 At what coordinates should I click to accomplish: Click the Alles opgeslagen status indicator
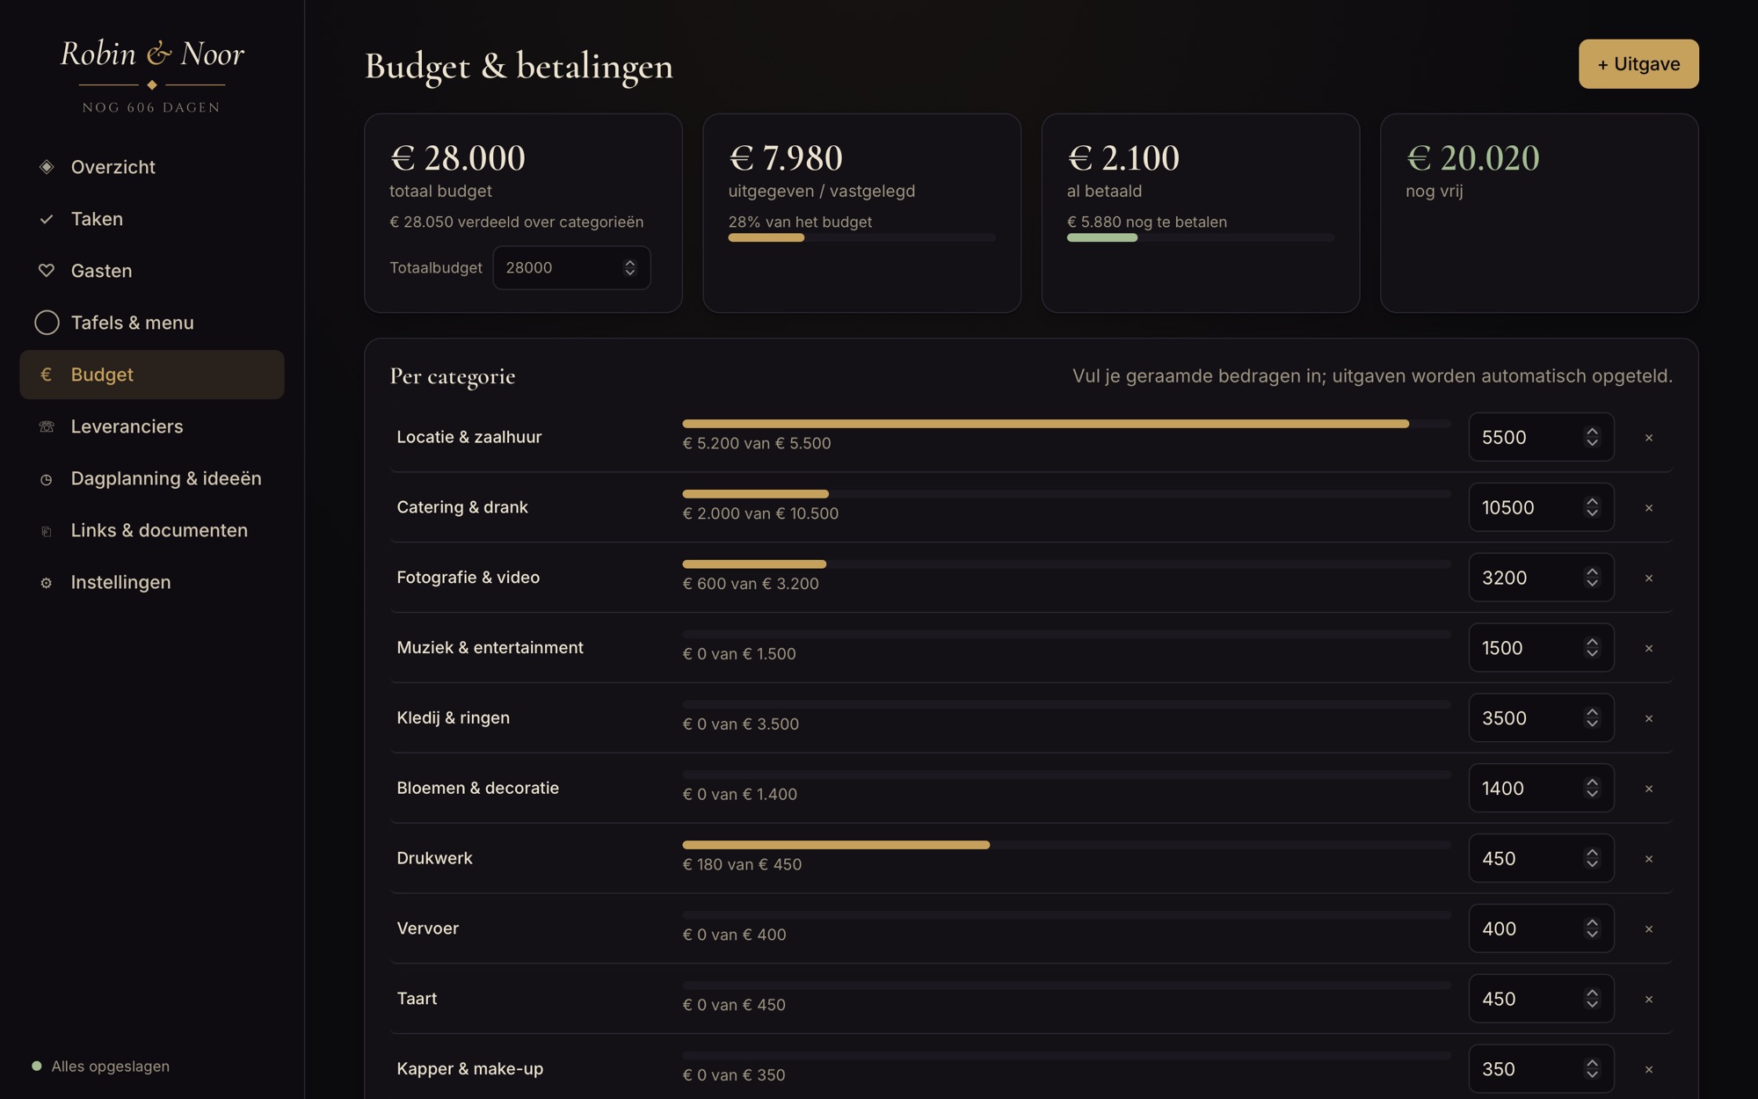click(101, 1066)
